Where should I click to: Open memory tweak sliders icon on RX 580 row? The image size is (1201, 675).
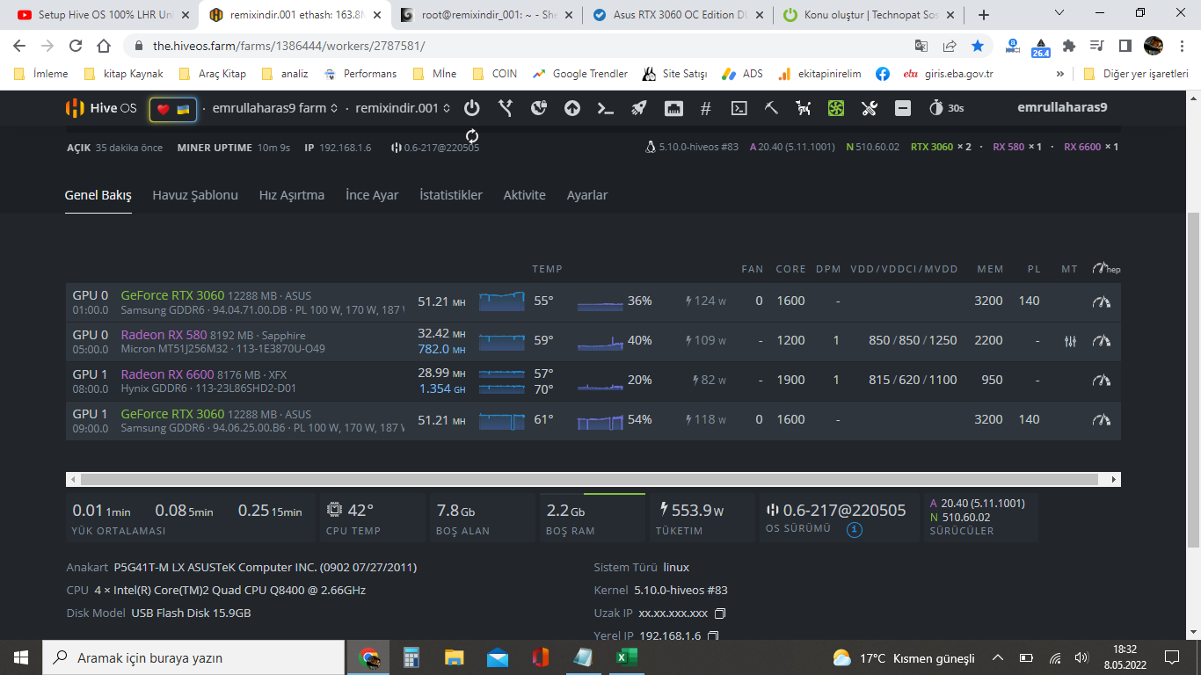[x=1070, y=341]
